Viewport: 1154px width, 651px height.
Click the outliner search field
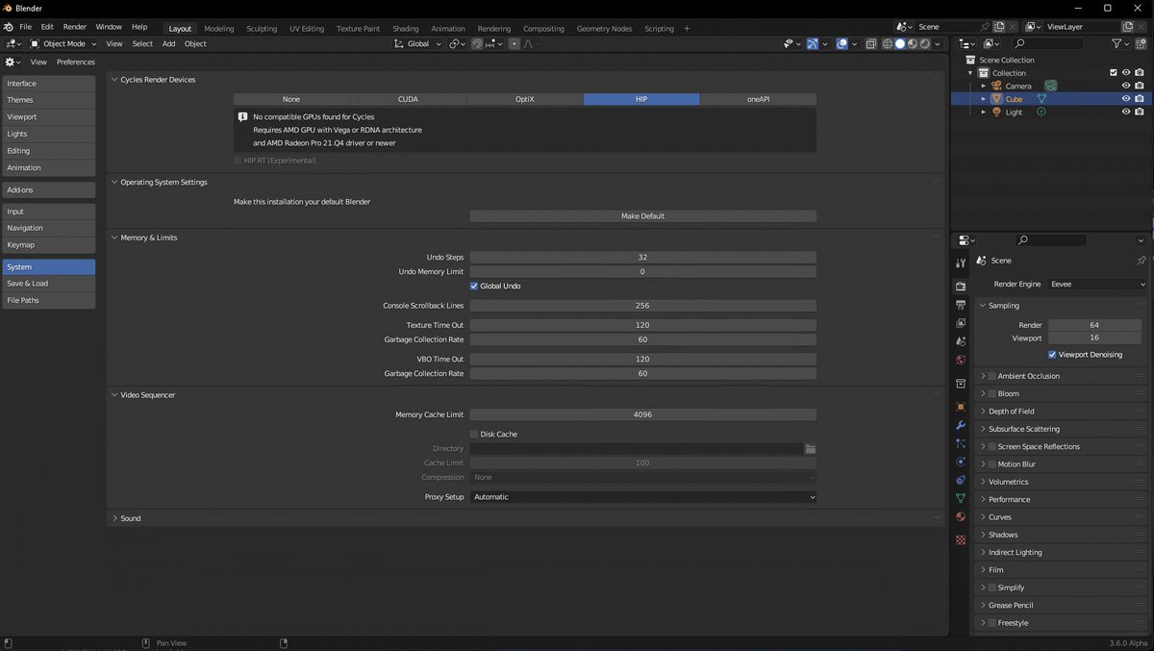pos(1049,44)
